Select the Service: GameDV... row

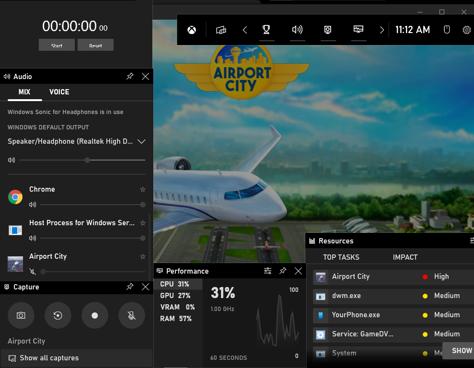tap(393, 334)
